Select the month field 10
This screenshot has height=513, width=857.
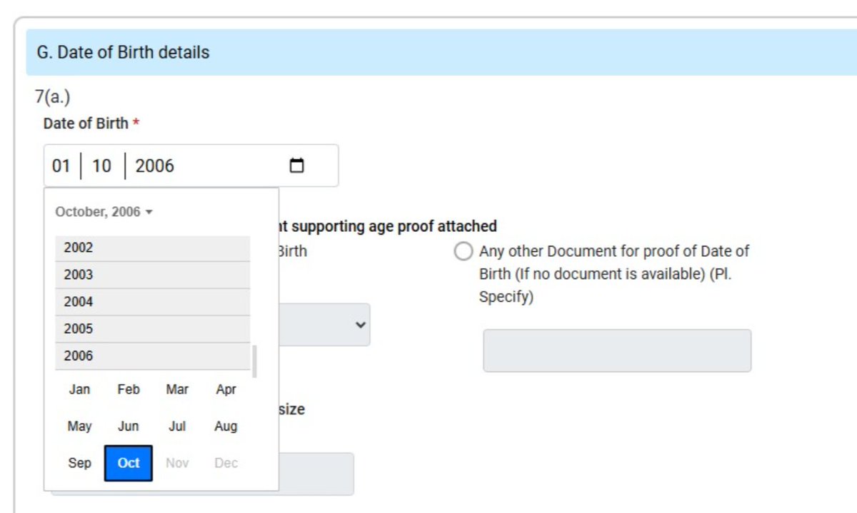tap(101, 166)
